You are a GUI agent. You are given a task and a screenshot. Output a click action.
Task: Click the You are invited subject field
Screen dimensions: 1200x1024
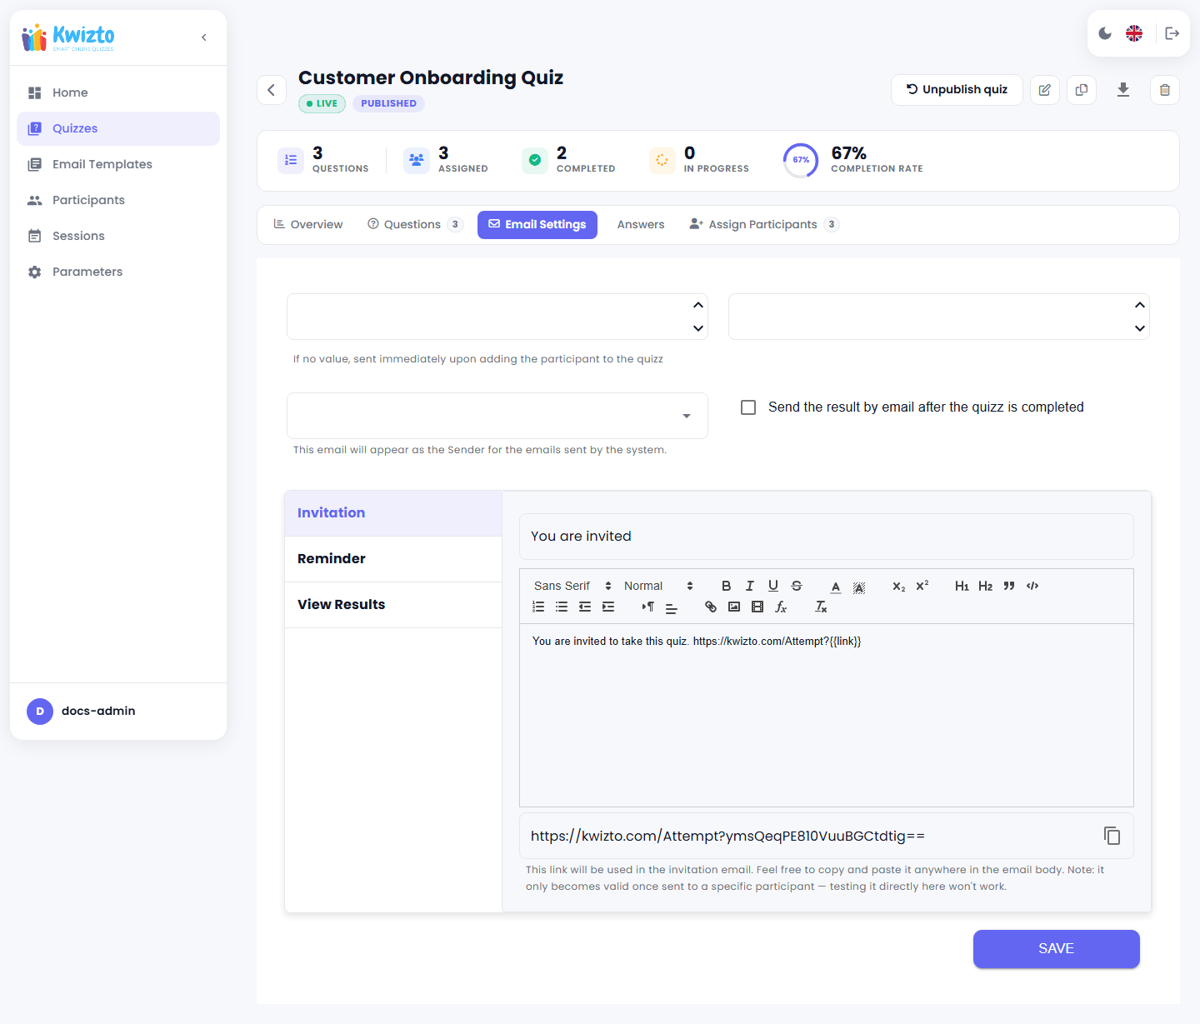point(827,537)
